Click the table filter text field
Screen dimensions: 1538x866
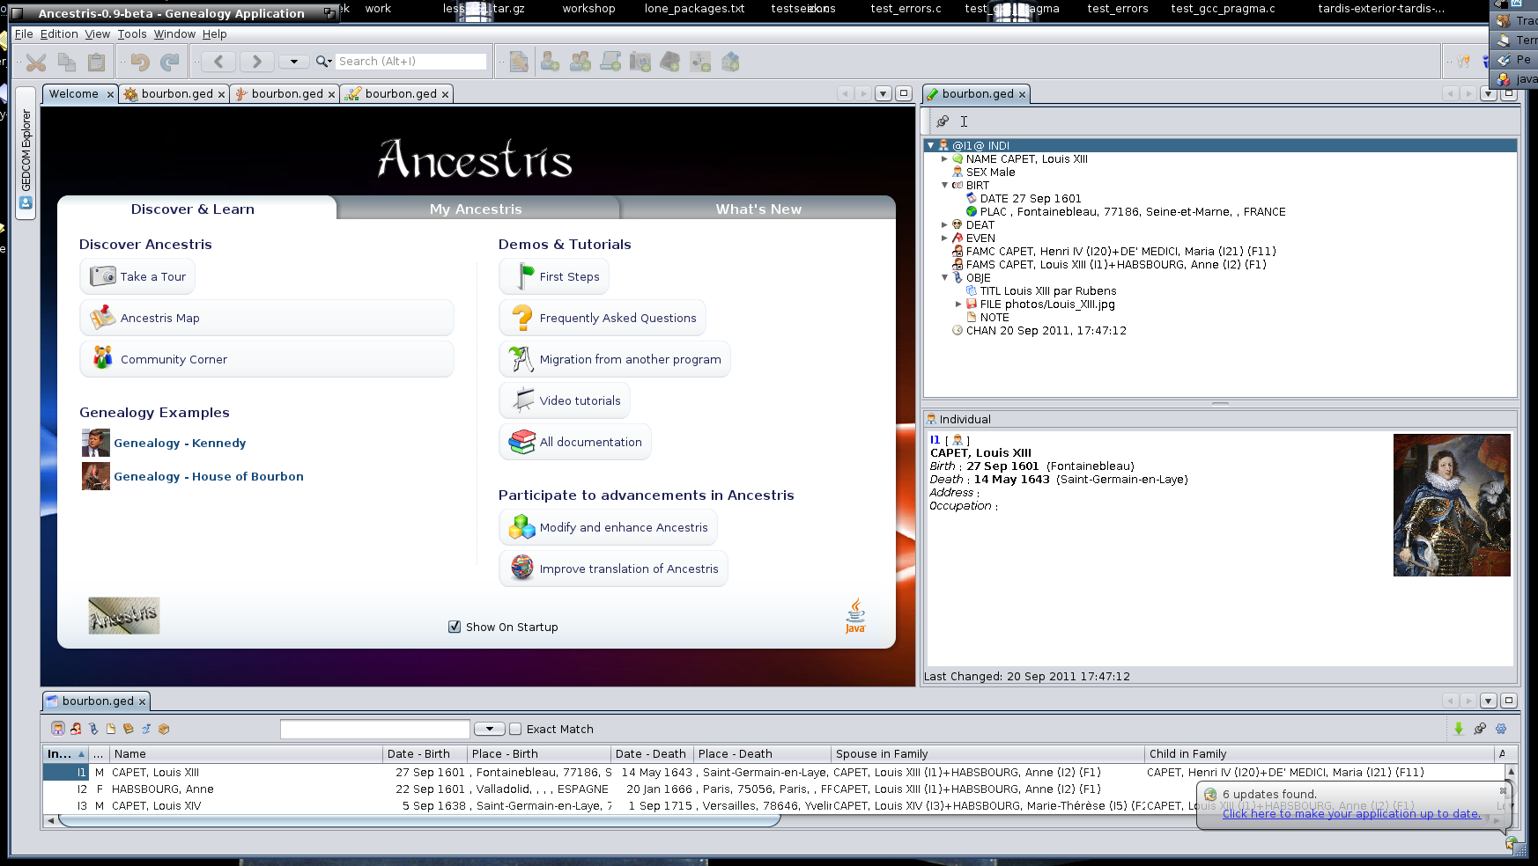tap(375, 729)
